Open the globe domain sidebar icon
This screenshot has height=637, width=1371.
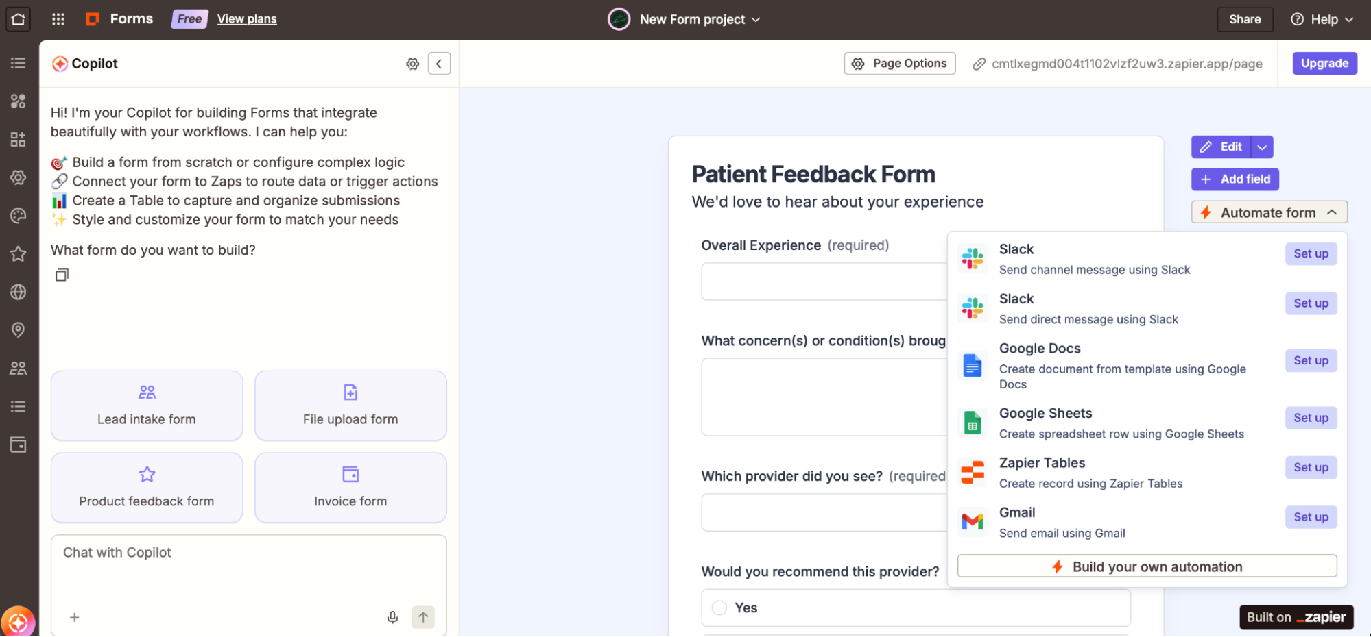coord(19,292)
